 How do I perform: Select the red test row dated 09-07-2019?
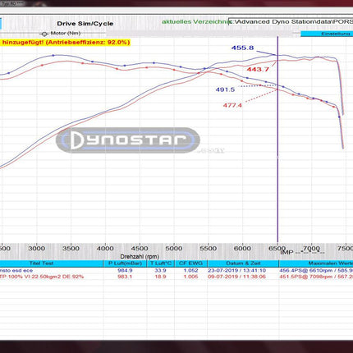tap(176, 277)
